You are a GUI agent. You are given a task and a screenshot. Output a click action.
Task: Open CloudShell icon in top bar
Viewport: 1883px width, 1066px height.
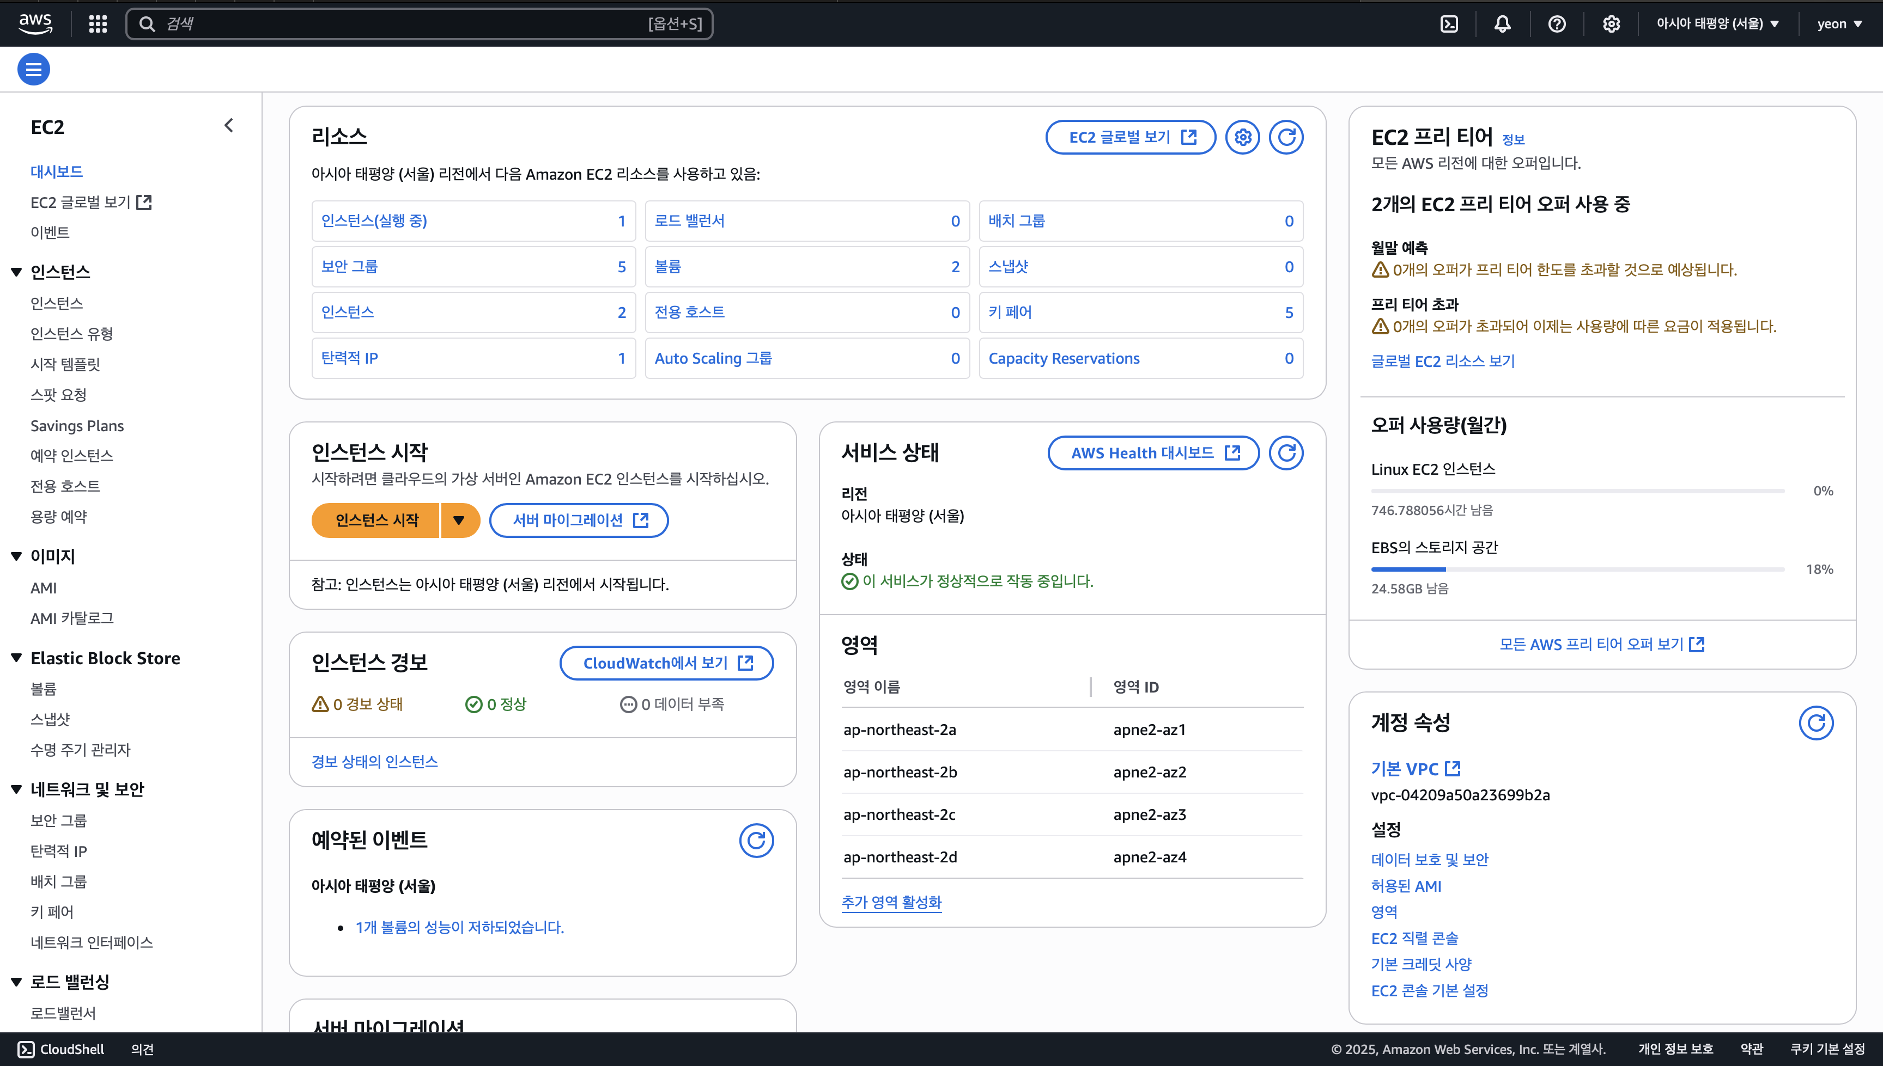tap(1449, 24)
